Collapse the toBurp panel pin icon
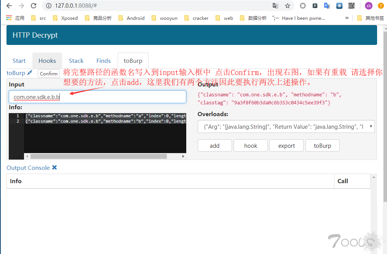Image resolution: width=387 pixels, height=254 pixels. 30,73
